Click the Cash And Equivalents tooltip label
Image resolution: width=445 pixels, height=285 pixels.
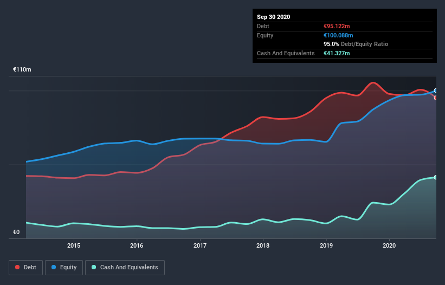(x=286, y=53)
